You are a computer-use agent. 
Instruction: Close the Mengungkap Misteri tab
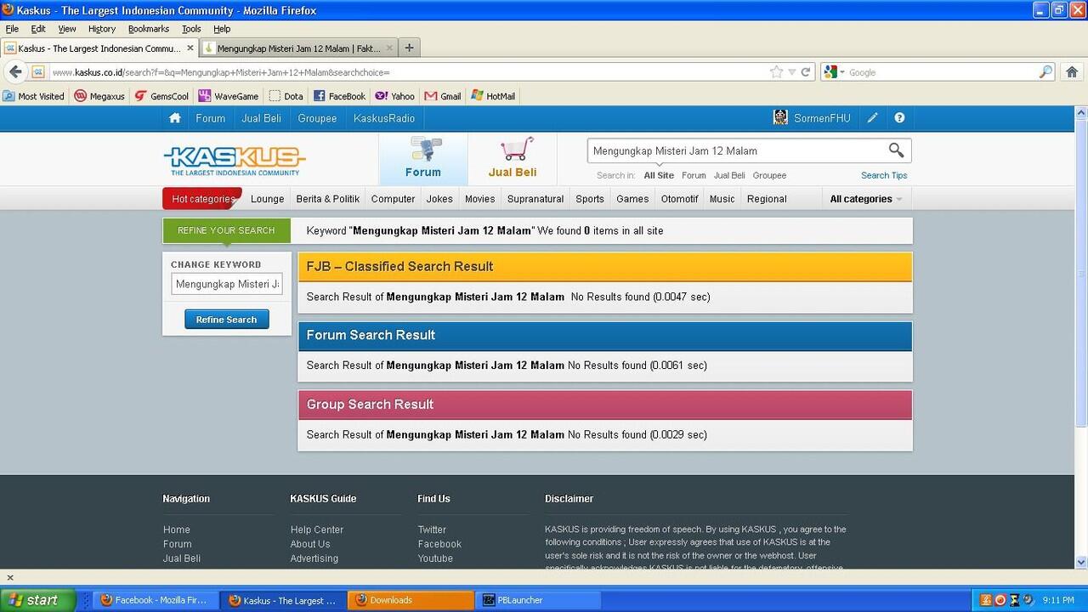pyautogui.click(x=390, y=48)
